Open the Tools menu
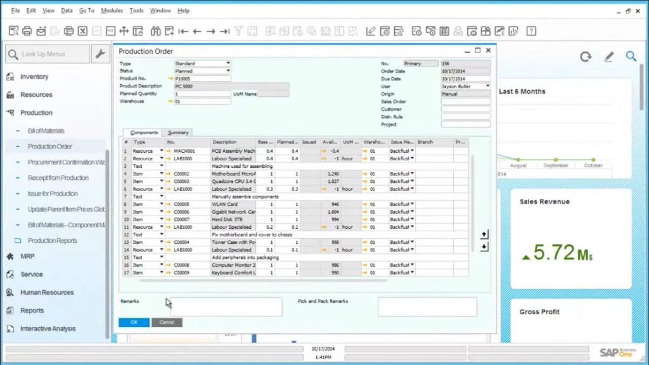Screen dimensions: 649x365 [x=136, y=10]
